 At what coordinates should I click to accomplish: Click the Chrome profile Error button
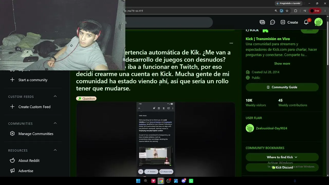coord(315,11)
